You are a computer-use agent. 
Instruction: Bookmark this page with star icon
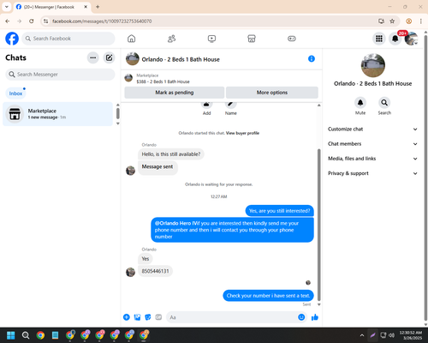pos(392,21)
